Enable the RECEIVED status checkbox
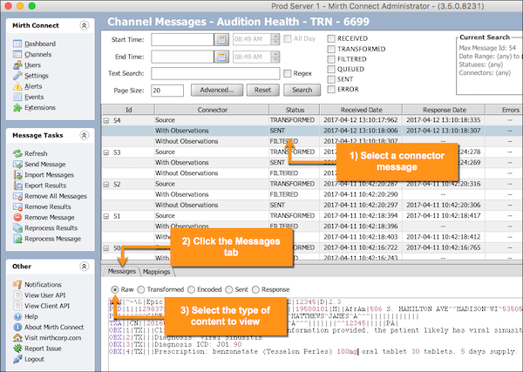This screenshot has height=372, width=523. tap(331, 37)
